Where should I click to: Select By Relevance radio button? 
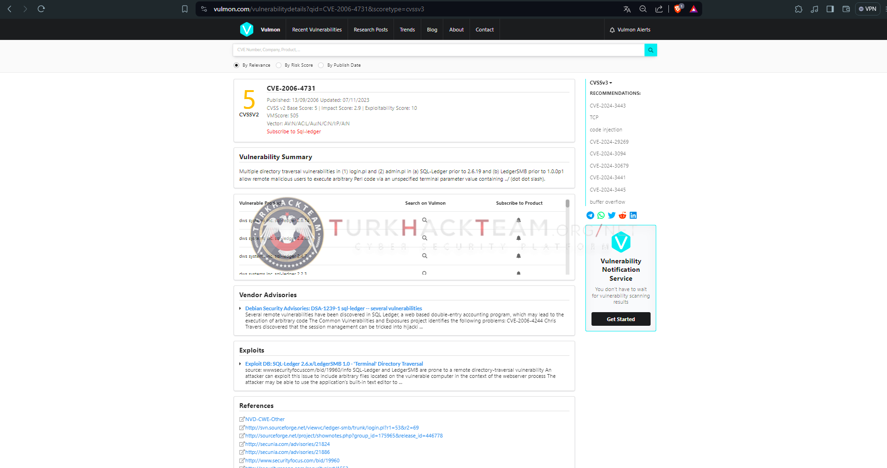pyautogui.click(x=236, y=65)
